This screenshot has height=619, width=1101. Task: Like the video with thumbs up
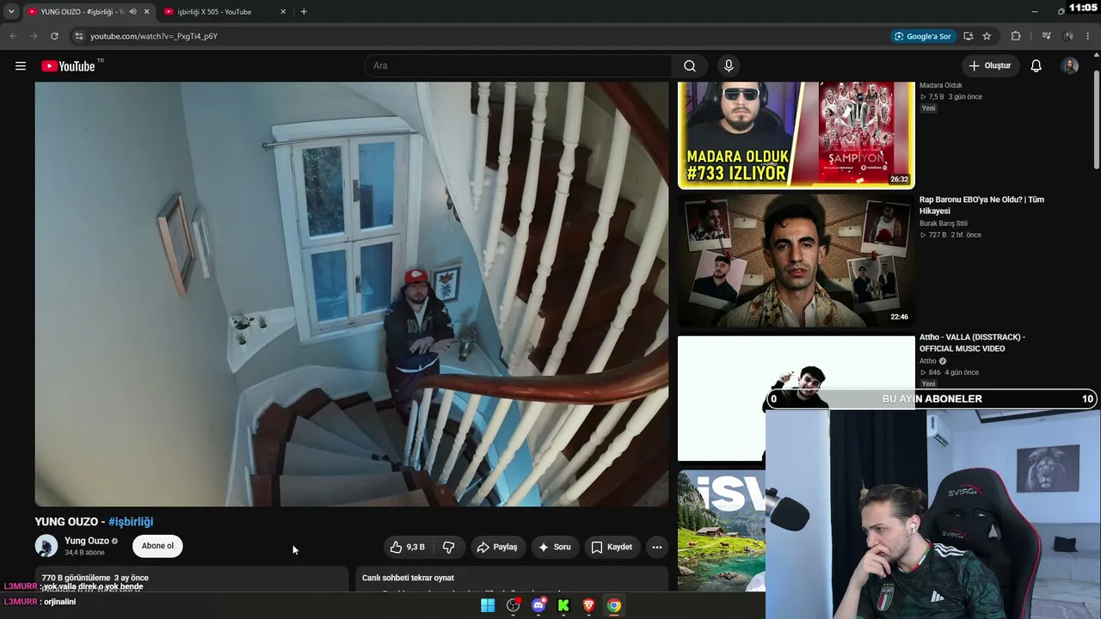[407, 547]
